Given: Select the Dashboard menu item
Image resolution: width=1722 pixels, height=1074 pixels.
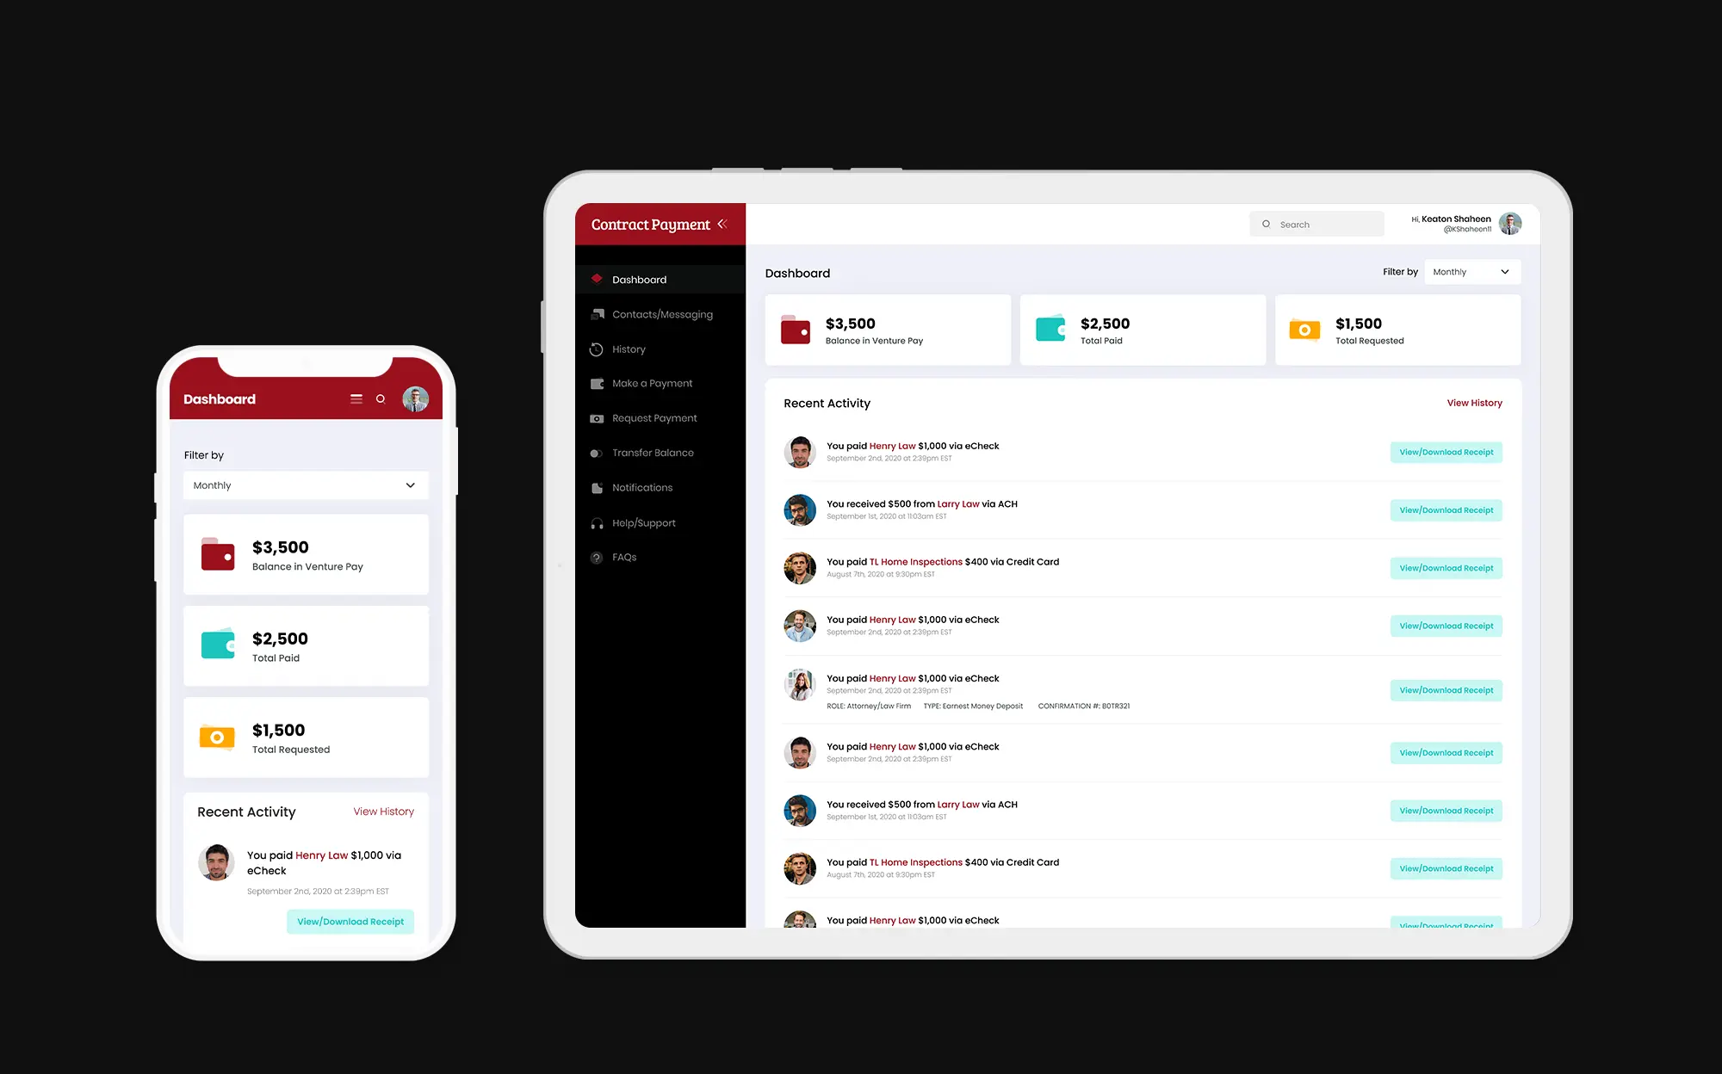Looking at the screenshot, I should (x=640, y=279).
